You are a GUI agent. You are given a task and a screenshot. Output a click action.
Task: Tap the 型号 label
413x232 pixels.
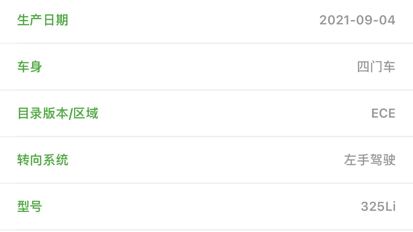[x=30, y=207]
